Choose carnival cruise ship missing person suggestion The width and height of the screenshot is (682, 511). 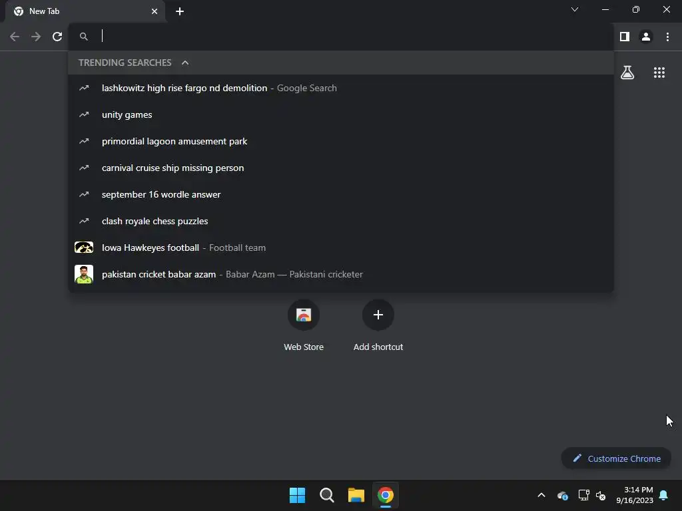pyautogui.click(x=341, y=168)
